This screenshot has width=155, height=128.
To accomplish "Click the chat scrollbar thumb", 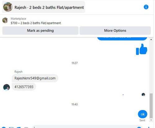I will [x=151, y=106].
